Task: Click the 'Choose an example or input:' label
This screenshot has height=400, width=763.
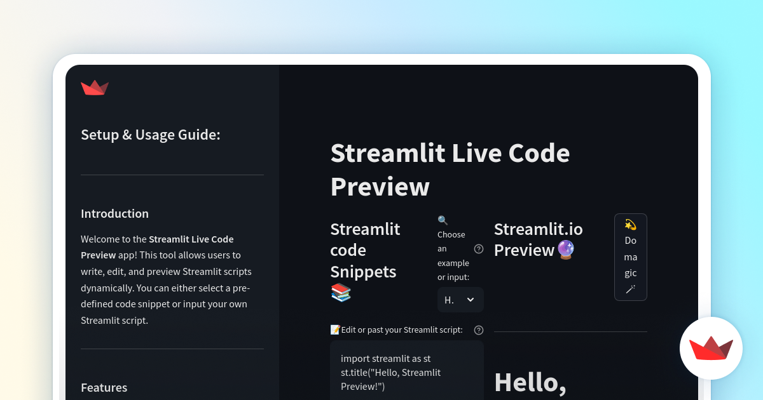Action: [453, 256]
